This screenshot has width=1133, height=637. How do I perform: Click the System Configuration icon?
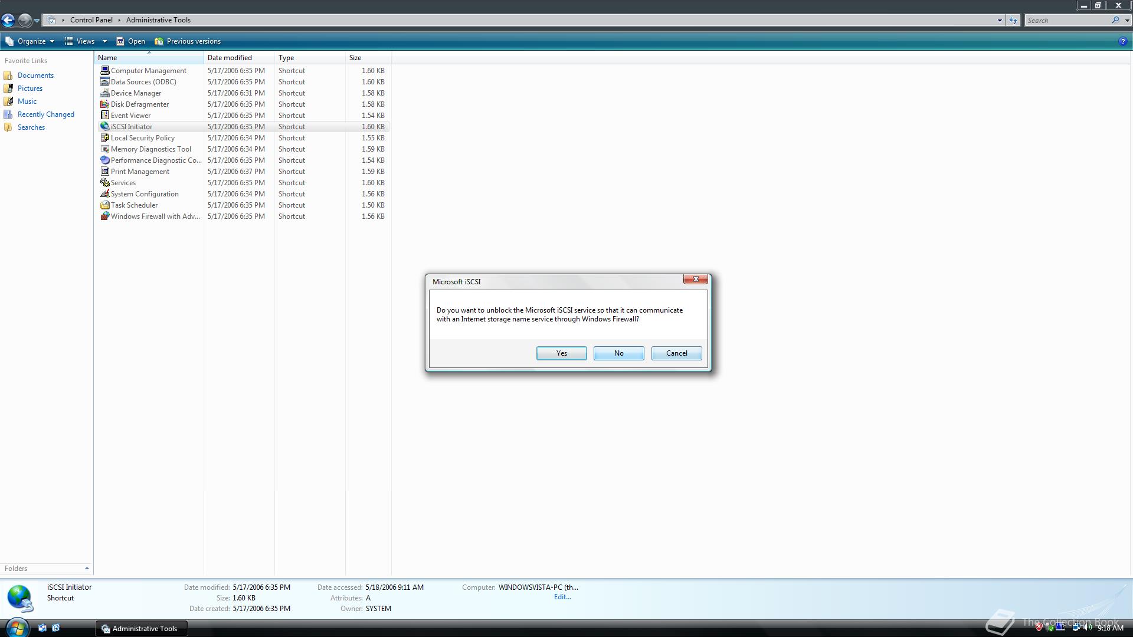pyautogui.click(x=105, y=193)
